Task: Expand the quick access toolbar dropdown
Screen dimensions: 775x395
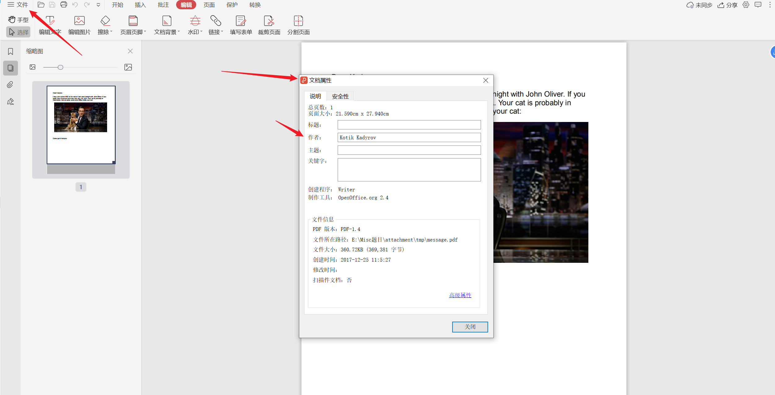Action: [98, 5]
